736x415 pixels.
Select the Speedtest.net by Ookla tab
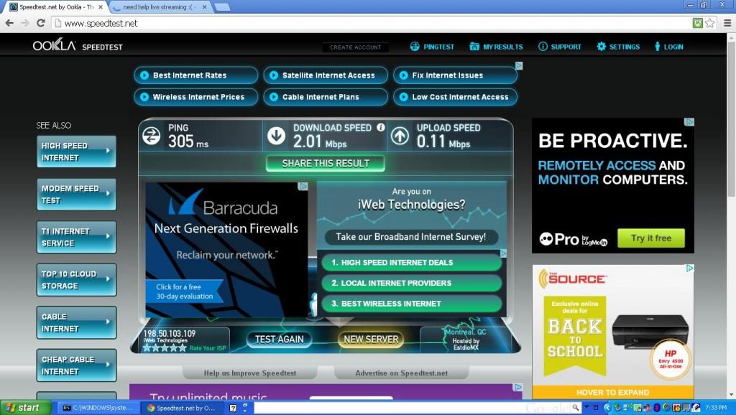click(56, 7)
